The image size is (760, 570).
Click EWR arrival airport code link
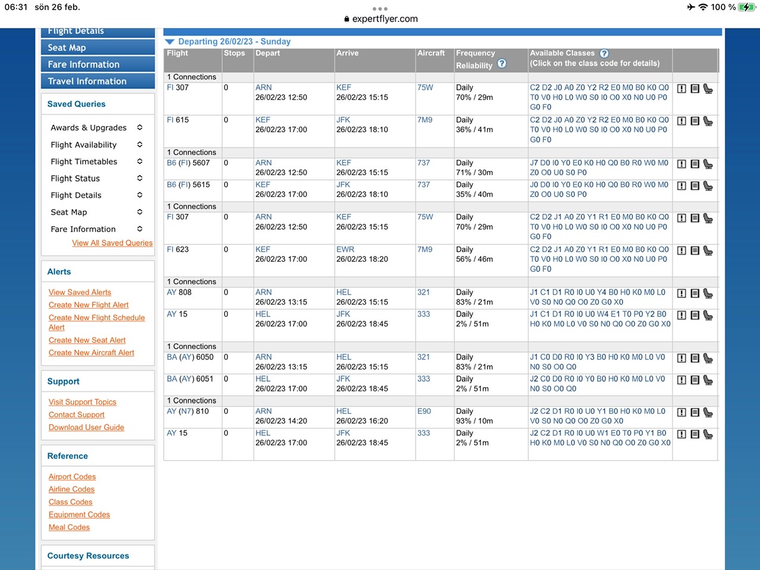click(345, 249)
